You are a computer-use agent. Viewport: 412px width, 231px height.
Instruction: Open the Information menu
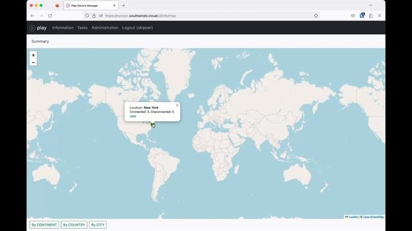63,28
